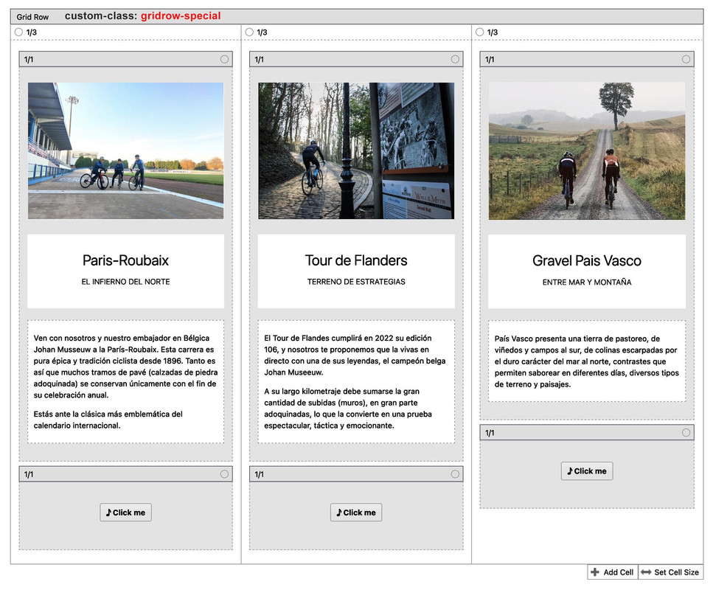
Task: Select radio of the 1/1 button cell under Paris-Roubaix
Action: pyautogui.click(x=225, y=474)
